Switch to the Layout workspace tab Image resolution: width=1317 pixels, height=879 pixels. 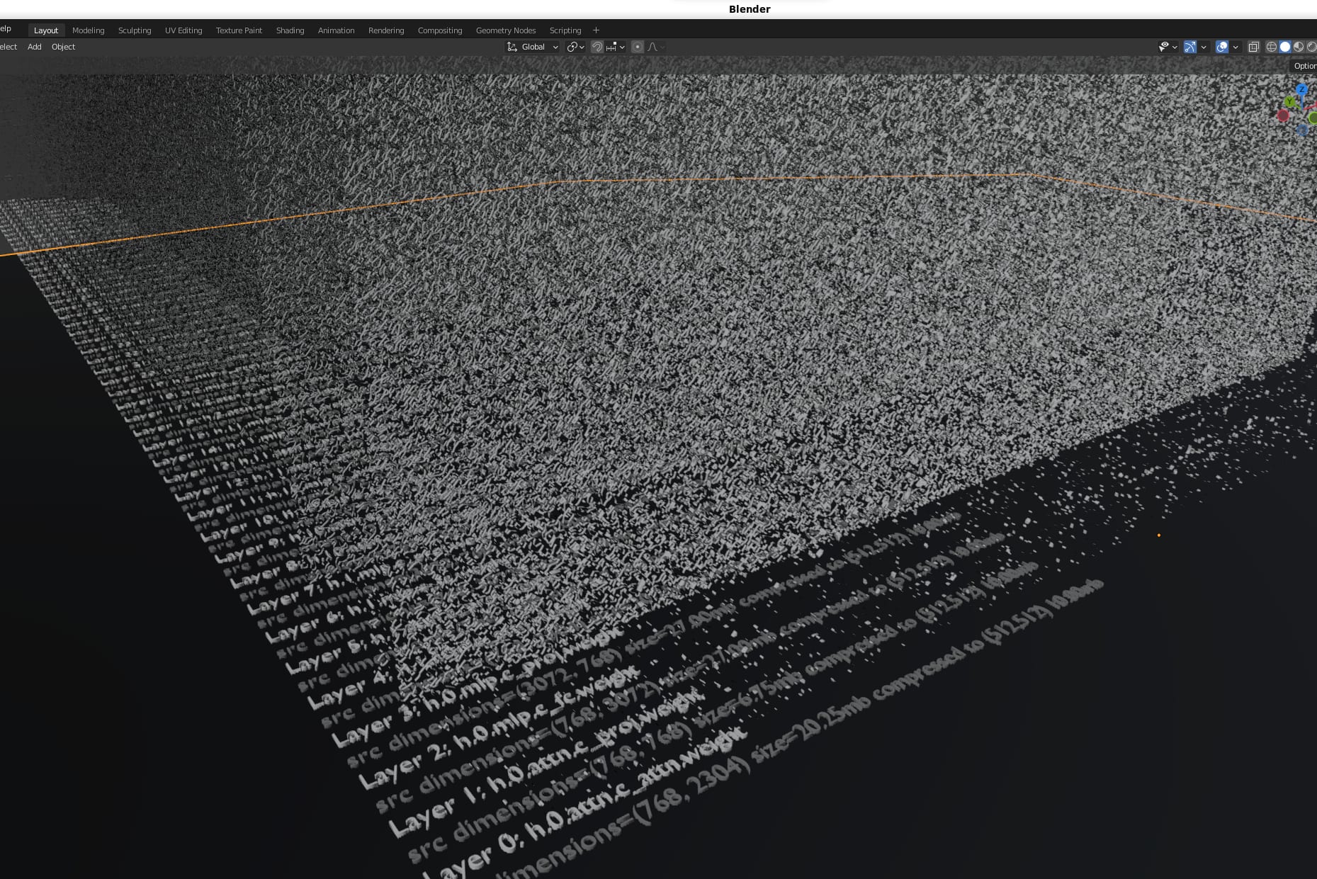pos(46,30)
